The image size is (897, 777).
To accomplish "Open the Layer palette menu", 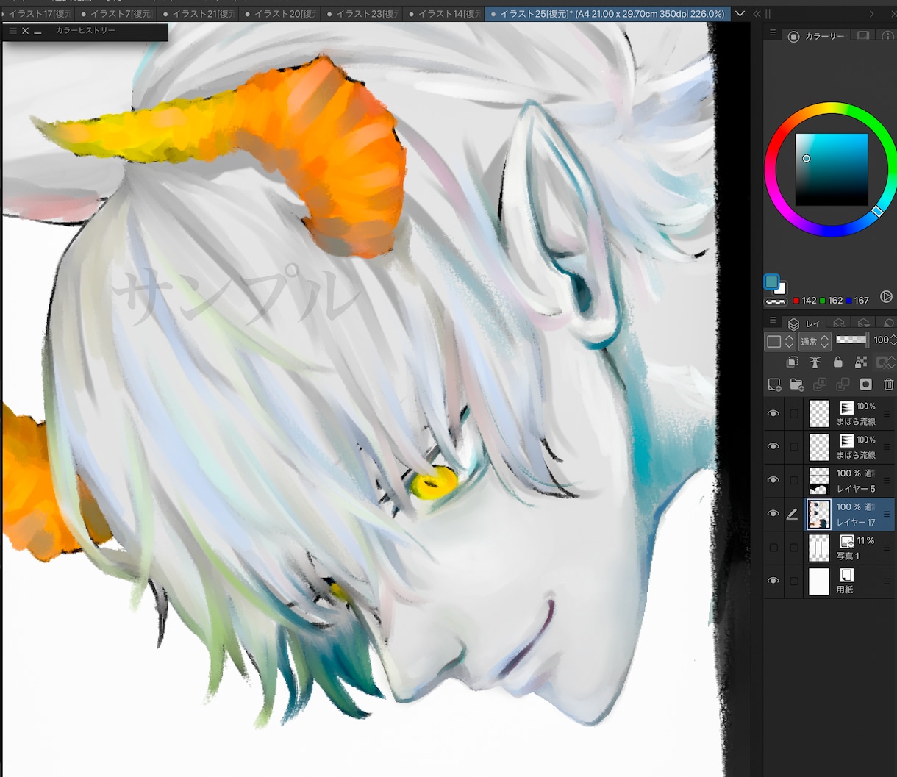I will coord(772,321).
